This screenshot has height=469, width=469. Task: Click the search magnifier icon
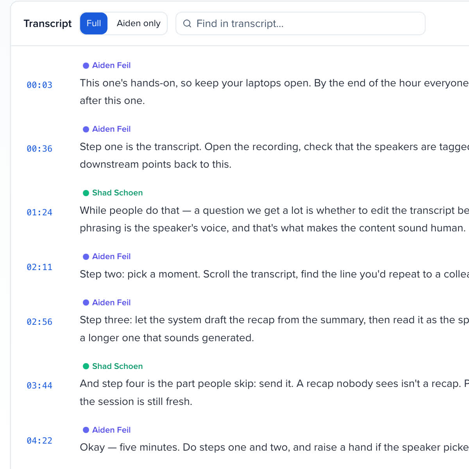point(187,23)
